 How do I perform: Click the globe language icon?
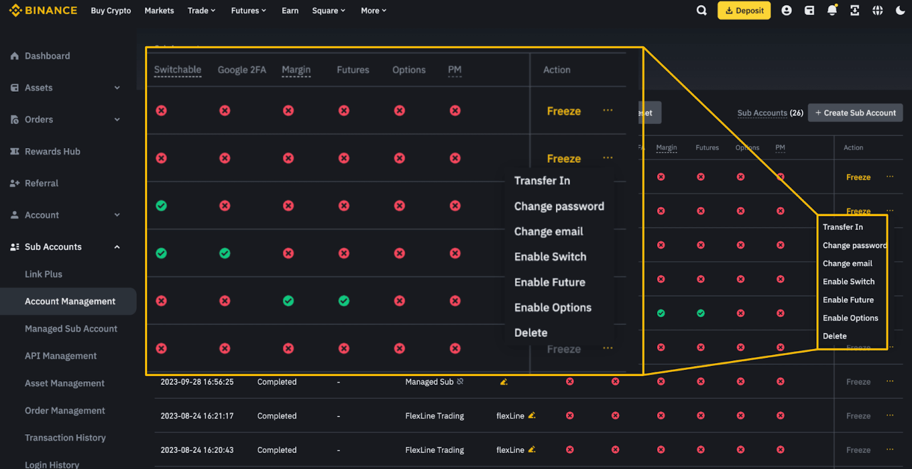click(878, 10)
